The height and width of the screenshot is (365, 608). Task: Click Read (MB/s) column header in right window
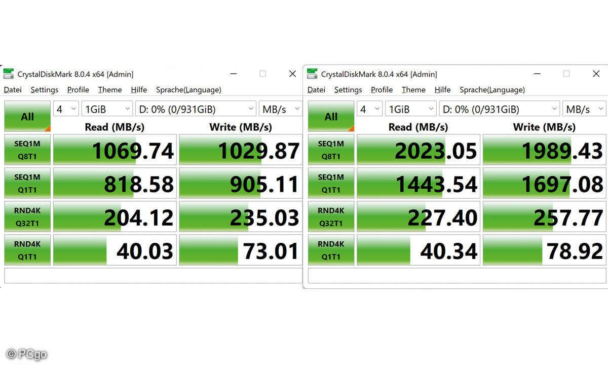417,127
